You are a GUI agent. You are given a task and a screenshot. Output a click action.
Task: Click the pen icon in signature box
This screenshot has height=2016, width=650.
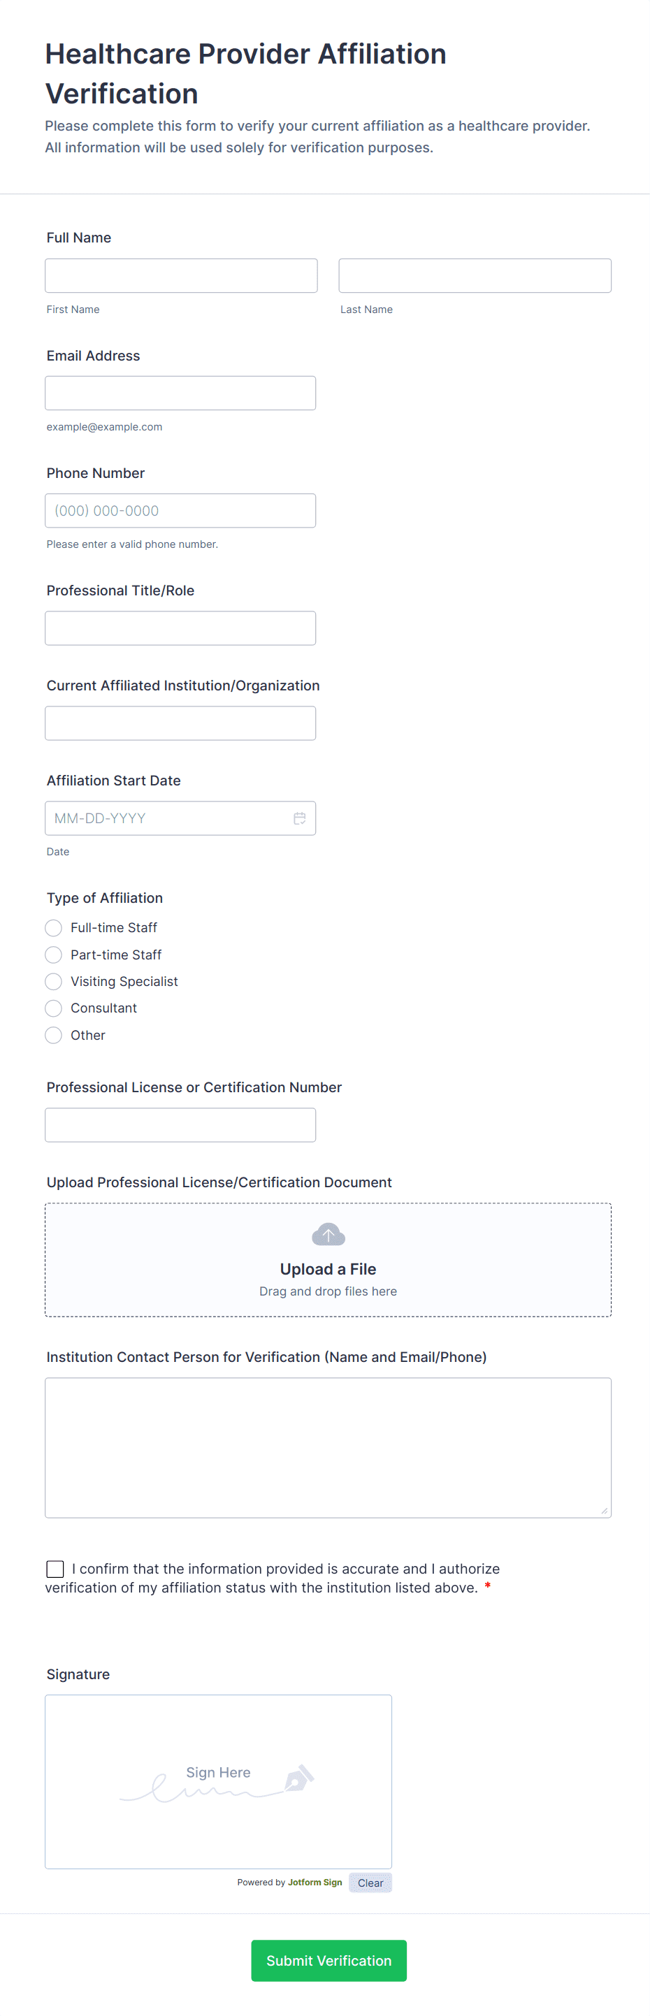point(298,1778)
